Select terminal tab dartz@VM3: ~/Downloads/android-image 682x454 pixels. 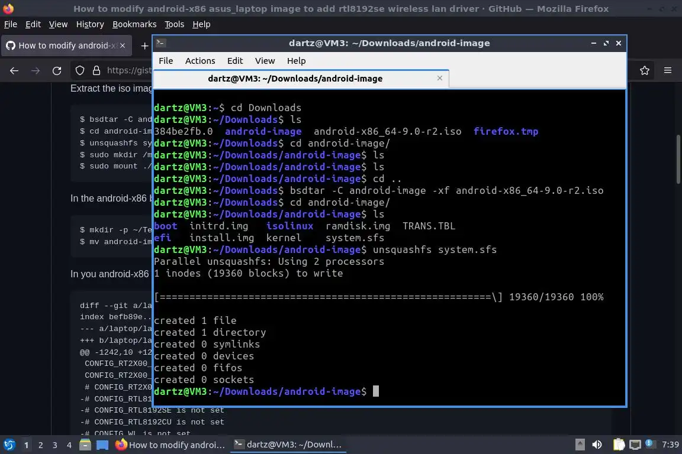tap(301, 79)
